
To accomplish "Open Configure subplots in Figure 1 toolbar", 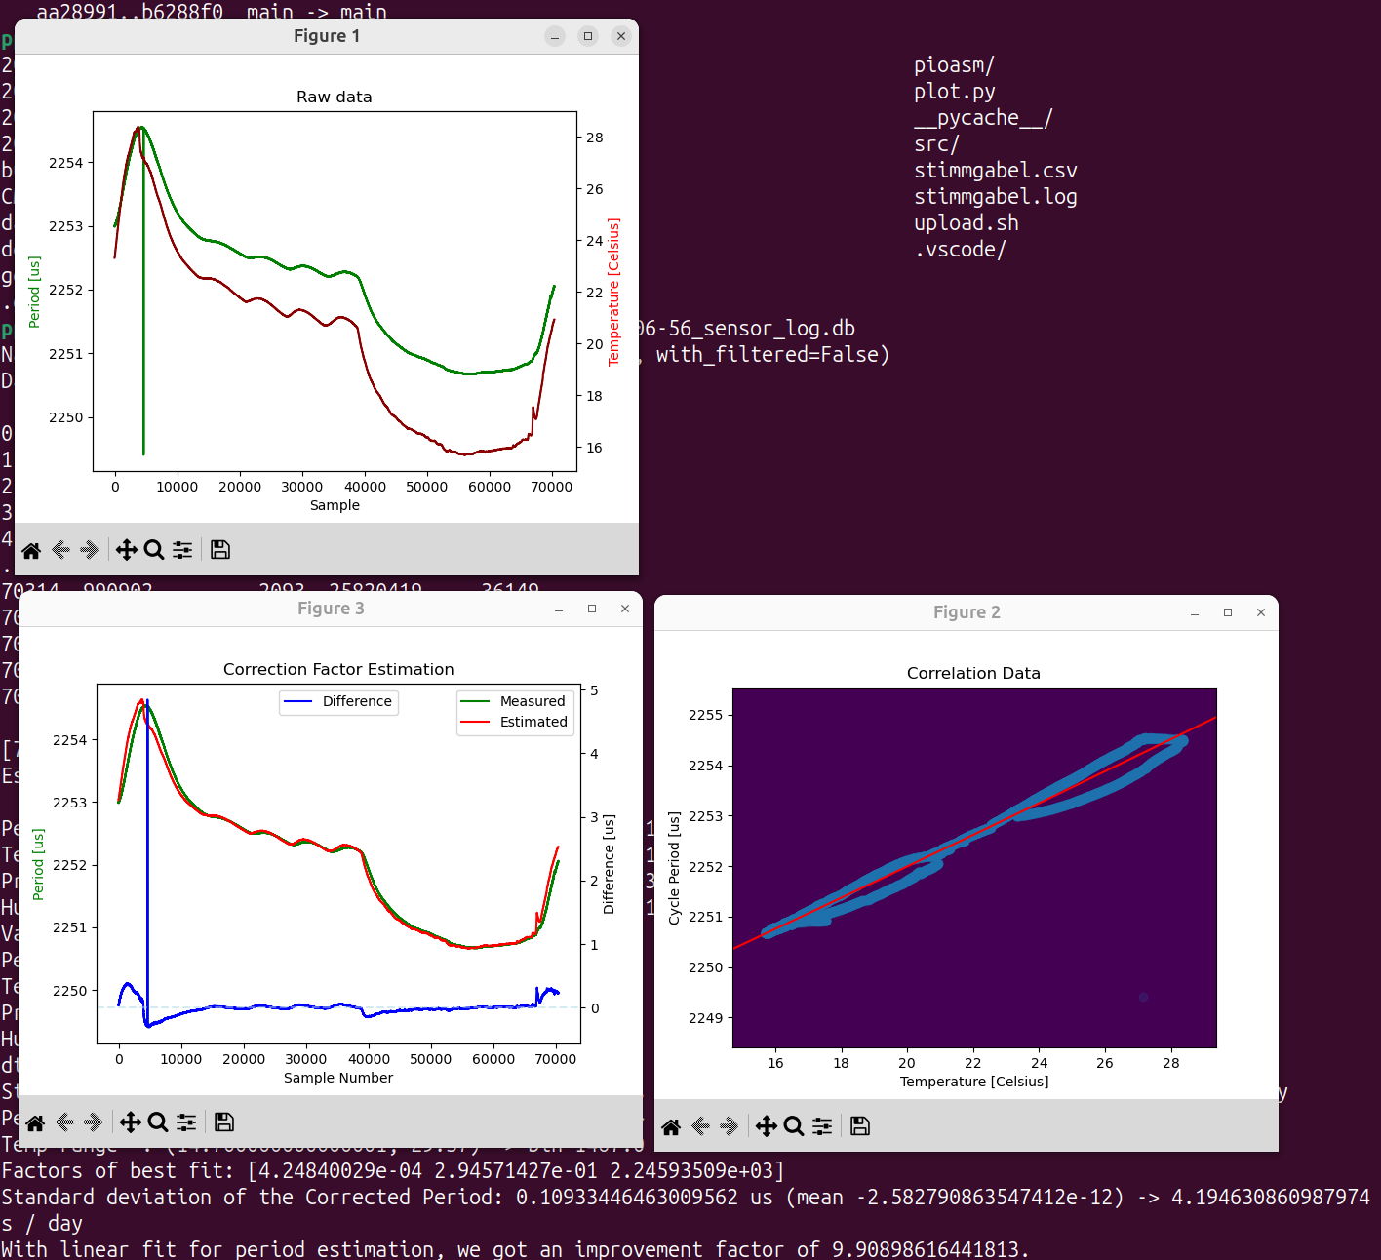I will [182, 550].
